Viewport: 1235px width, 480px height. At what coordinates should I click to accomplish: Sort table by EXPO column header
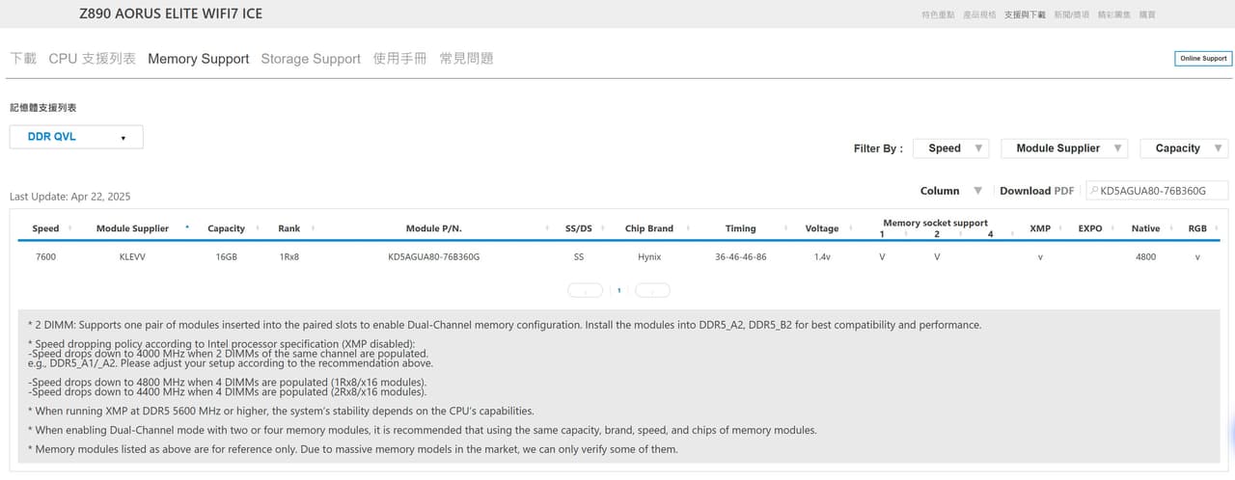click(1090, 228)
